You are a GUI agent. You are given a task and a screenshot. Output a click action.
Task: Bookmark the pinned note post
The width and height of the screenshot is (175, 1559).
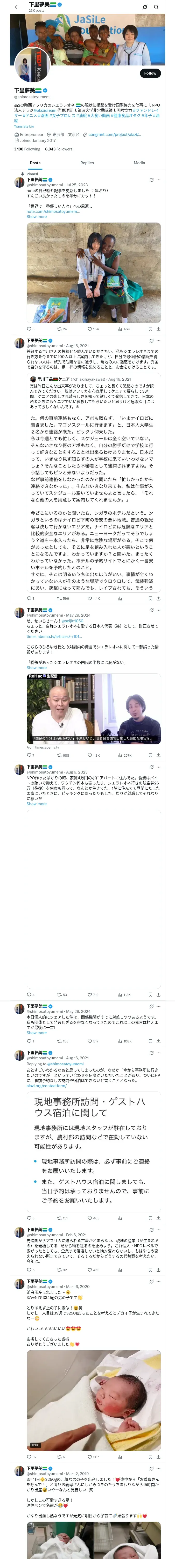150,329
